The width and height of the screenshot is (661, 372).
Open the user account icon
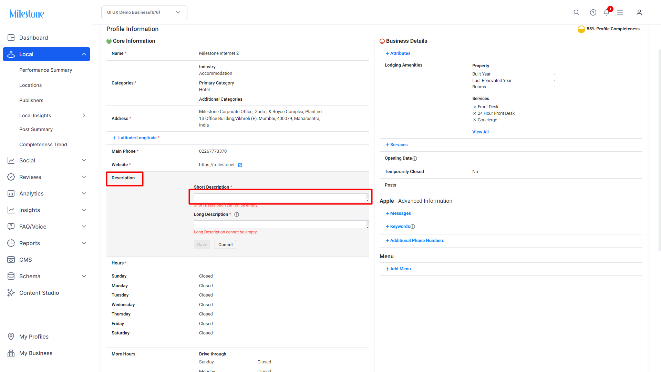point(639,12)
